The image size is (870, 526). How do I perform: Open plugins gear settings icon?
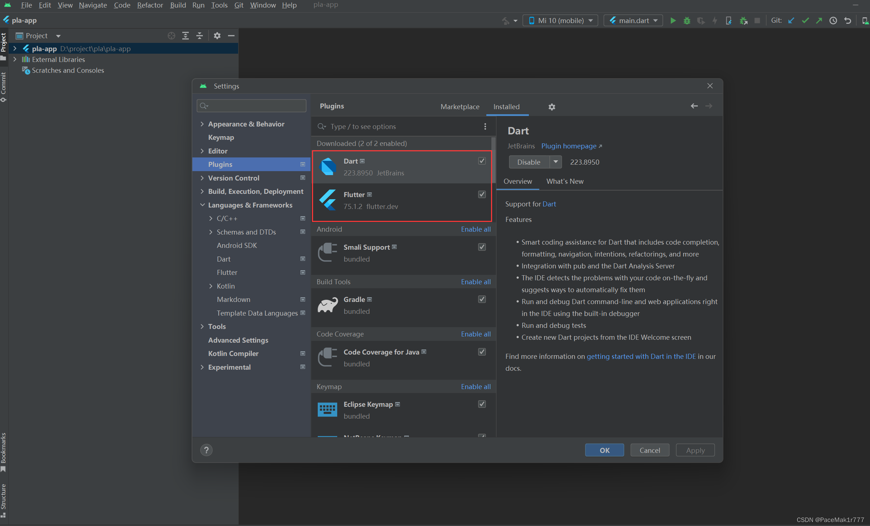coord(552,107)
